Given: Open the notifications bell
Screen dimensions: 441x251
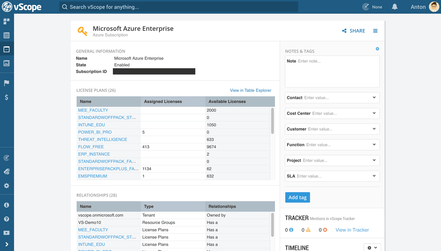Looking at the screenshot, I should pos(395,7).
